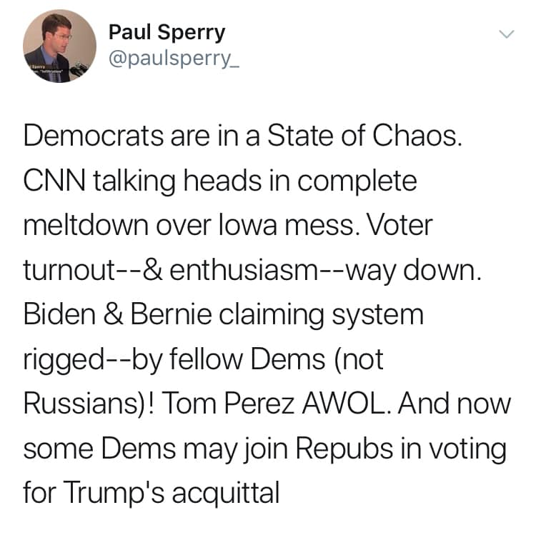Click Paul Sperry's profile avatar photo
Screen dimensions: 536x540
(59, 46)
